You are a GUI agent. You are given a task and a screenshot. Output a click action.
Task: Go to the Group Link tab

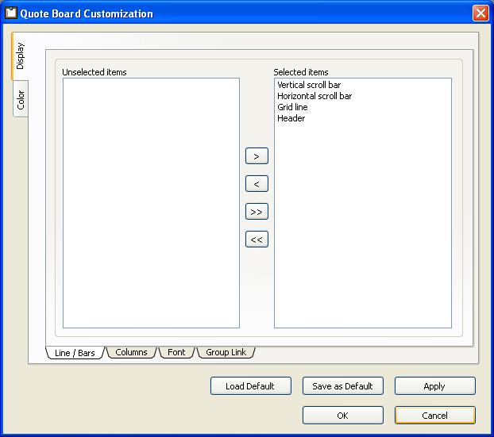tap(226, 352)
